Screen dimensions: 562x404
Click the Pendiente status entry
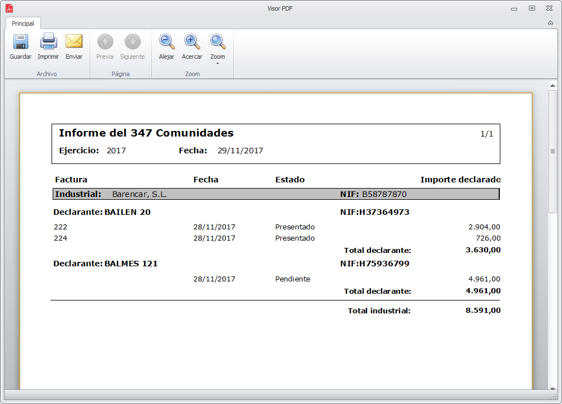292,279
